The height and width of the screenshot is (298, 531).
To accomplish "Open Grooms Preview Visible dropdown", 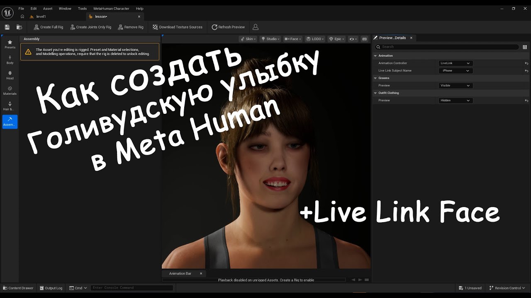I will (455, 86).
